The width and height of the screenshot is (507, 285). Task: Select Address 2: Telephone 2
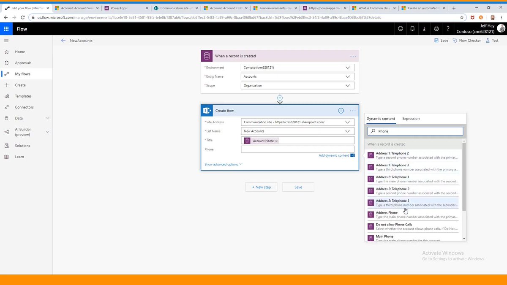pyautogui.click(x=412, y=191)
